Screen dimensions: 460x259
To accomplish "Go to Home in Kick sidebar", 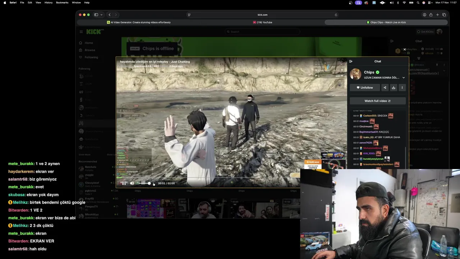I will [86, 43].
